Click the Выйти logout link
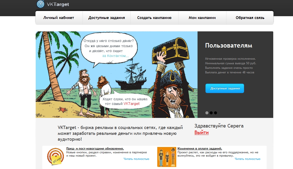The height and width of the screenshot is (169, 293). 201,132
